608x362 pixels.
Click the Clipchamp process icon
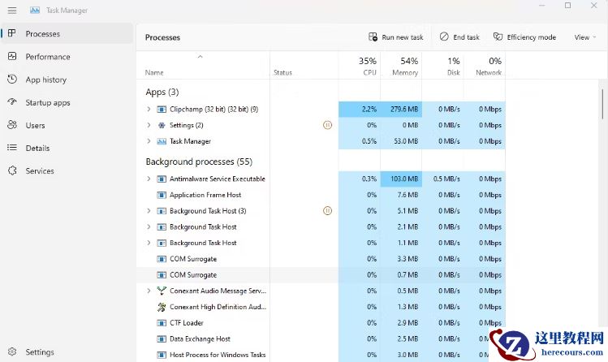pos(162,110)
